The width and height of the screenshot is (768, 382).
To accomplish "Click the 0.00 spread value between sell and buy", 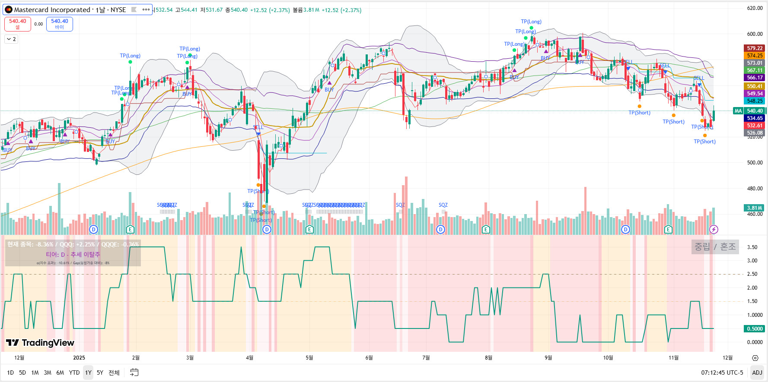I will tap(38, 24).
